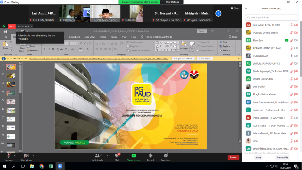
Task: Open the Text Direction dropdown
Action: coord(135,42)
